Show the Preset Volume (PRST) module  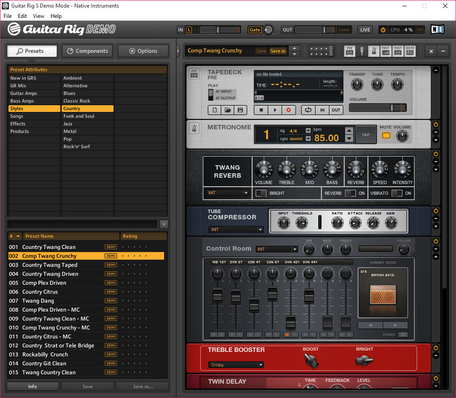pos(386,51)
